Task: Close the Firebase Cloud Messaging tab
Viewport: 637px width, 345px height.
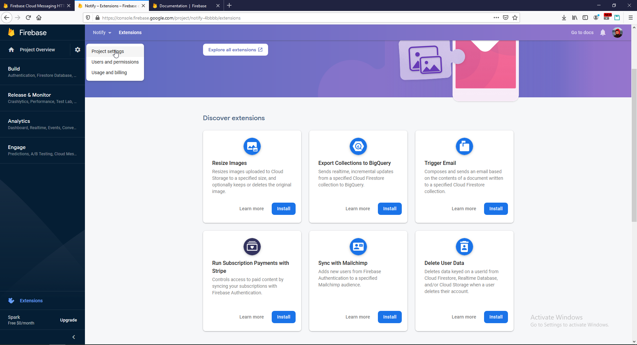Action: pyautogui.click(x=69, y=6)
